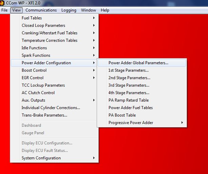Expand the Fuel Tables submenu

54,18
